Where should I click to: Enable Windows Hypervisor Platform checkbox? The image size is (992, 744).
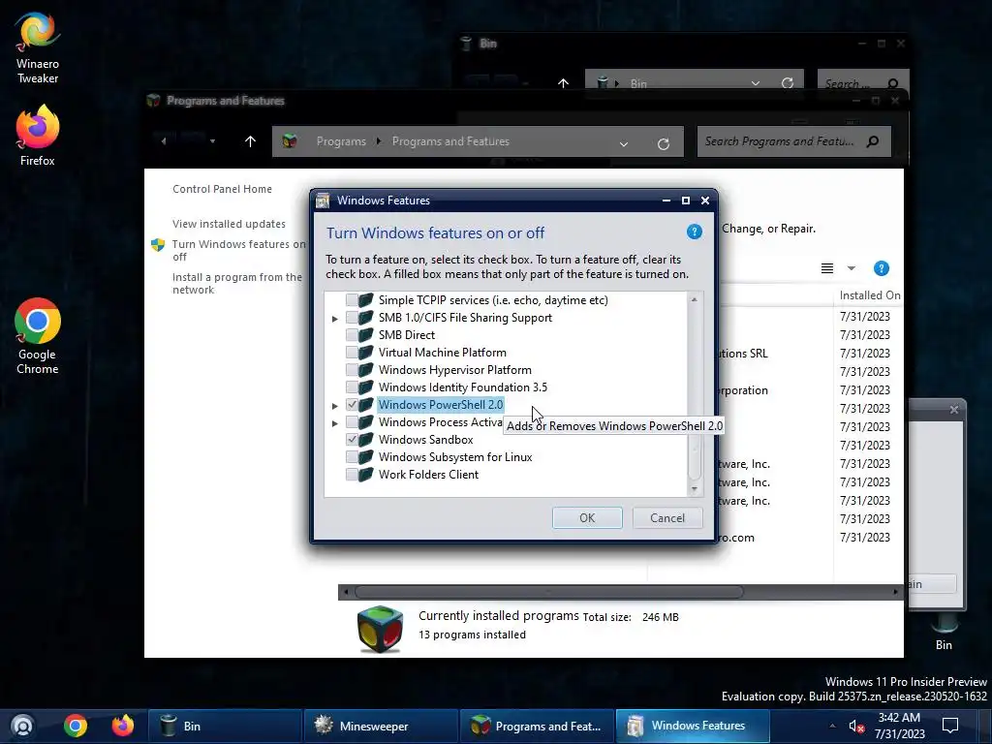click(352, 369)
